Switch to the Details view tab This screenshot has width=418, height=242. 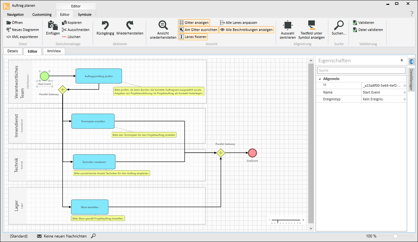(13, 51)
